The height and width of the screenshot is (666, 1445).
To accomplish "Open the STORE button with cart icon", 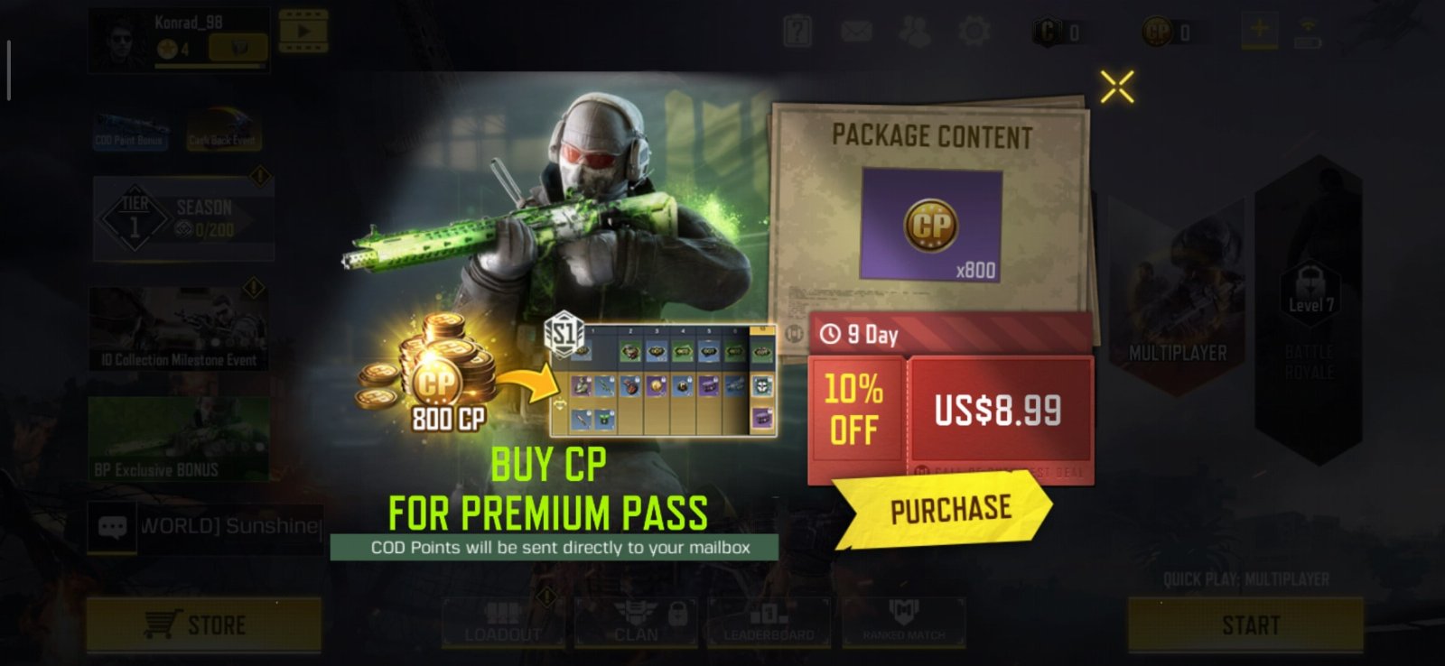I will coord(204,624).
